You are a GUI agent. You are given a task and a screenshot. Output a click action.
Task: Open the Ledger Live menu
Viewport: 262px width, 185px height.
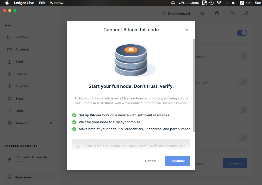[24, 3]
